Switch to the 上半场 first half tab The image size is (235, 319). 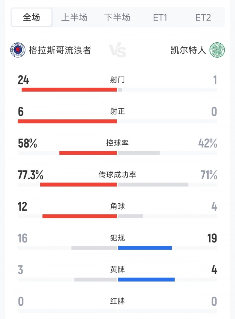[x=74, y=17]
